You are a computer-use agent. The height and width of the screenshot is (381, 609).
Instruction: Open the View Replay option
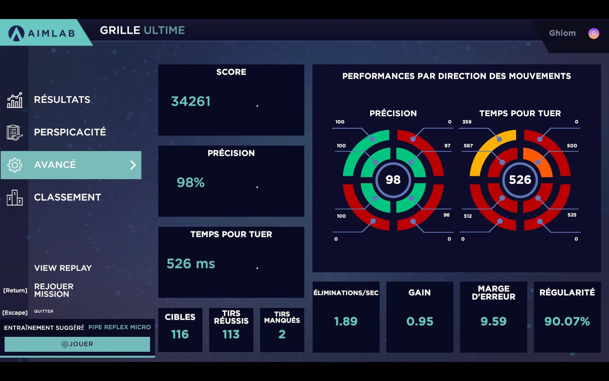tap(63, 267)
